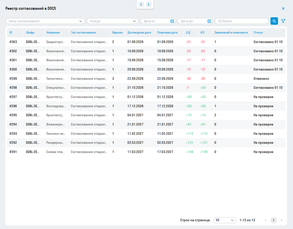
Task: Select the Отменено status of row #299
Action: [x=261, y=79]
